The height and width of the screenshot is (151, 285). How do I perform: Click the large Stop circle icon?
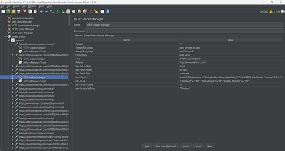coord(68,12)
